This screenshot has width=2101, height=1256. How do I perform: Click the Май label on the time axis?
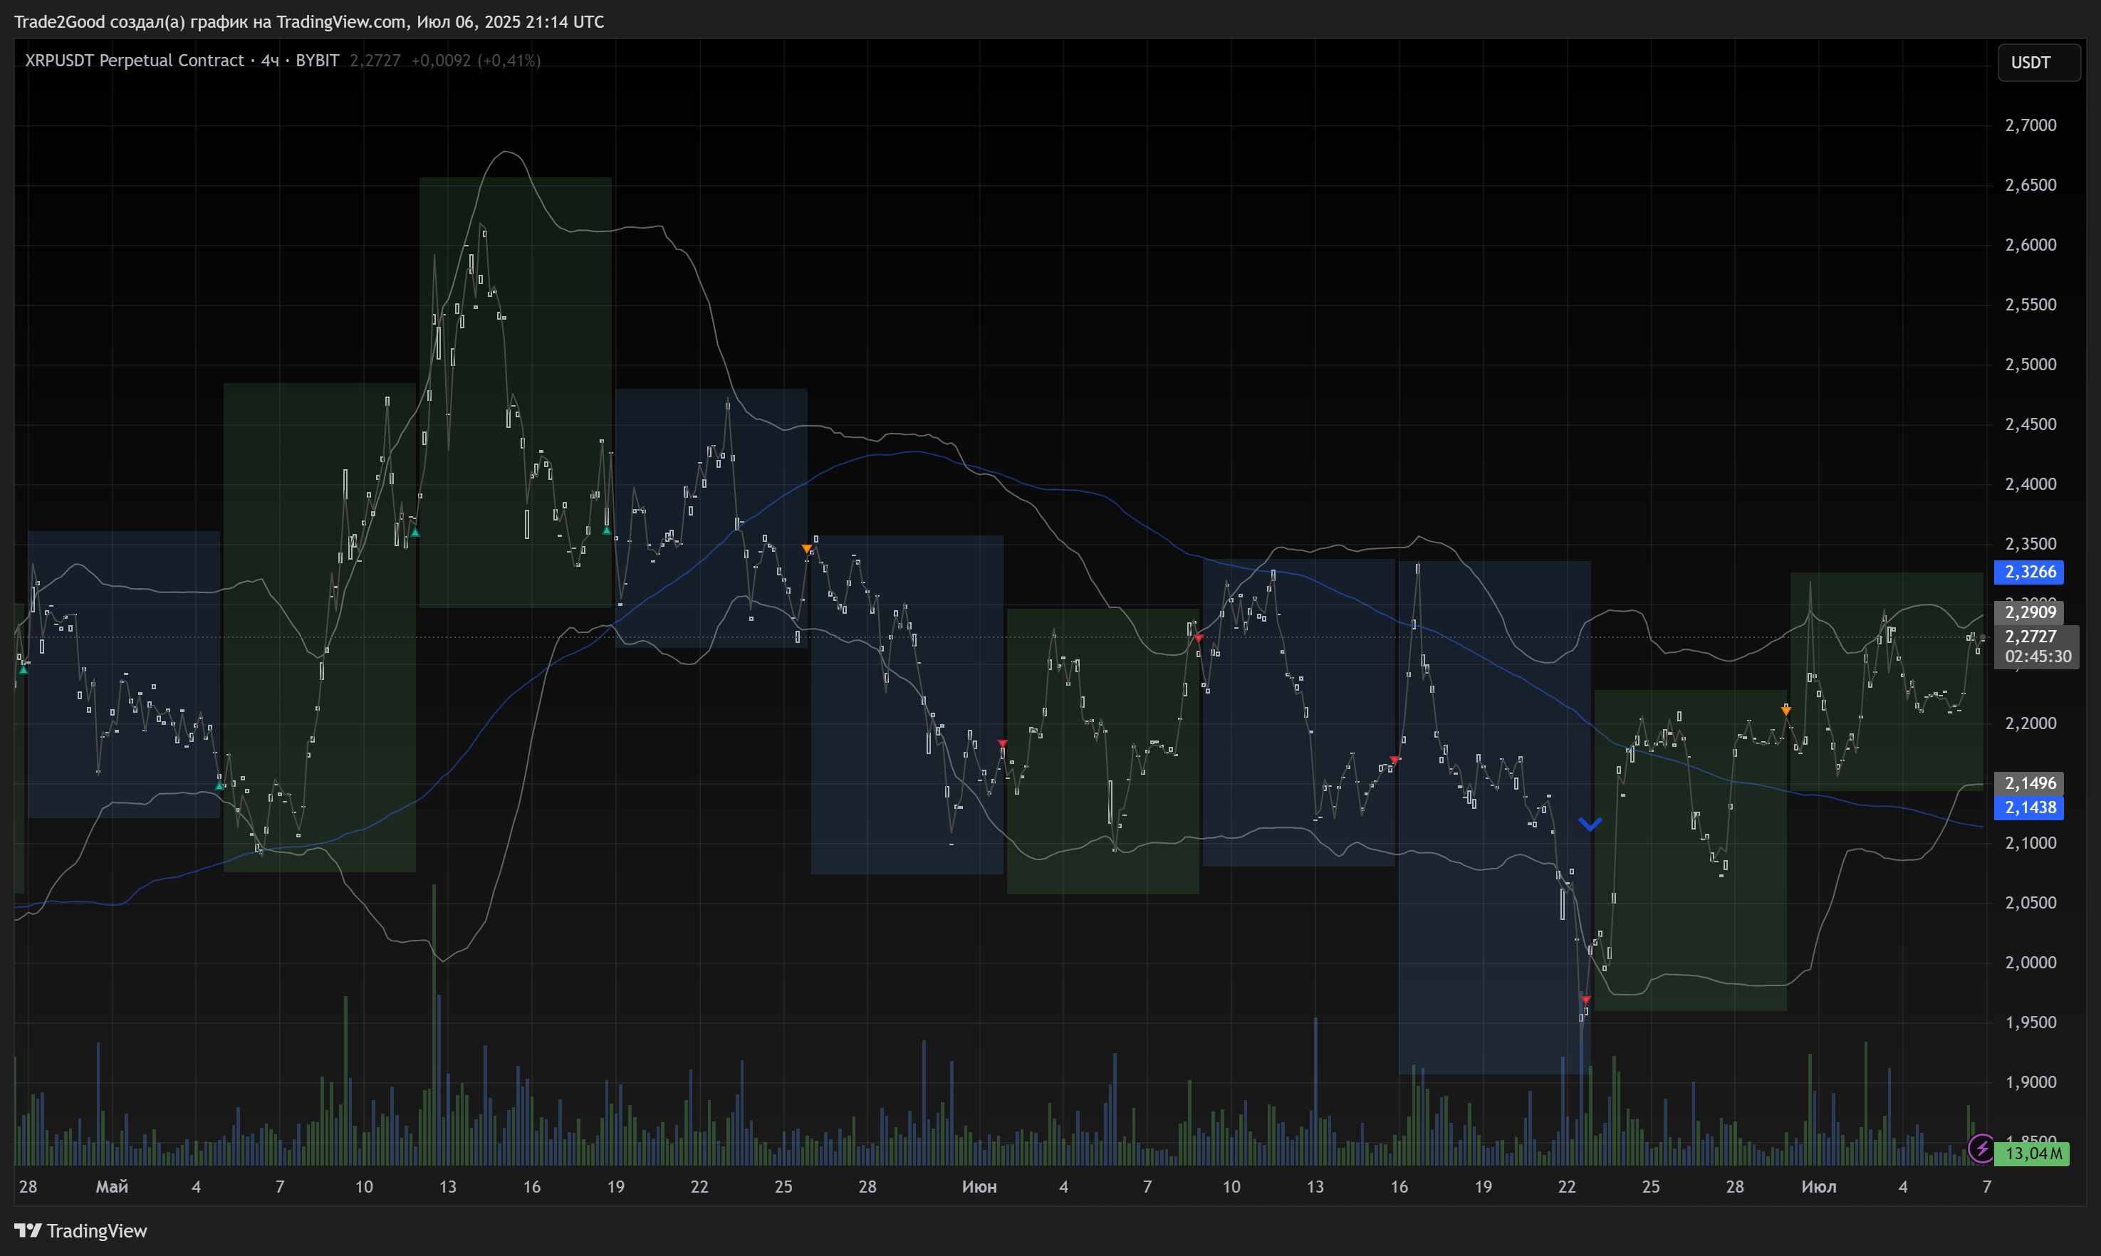[112, 1187]
